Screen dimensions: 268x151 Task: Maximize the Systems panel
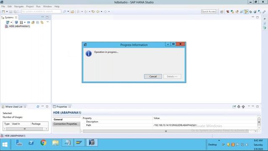pos(47,17)
